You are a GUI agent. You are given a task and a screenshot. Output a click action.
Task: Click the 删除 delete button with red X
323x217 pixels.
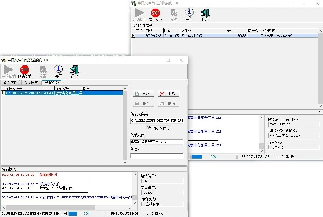tap(168, 93)
